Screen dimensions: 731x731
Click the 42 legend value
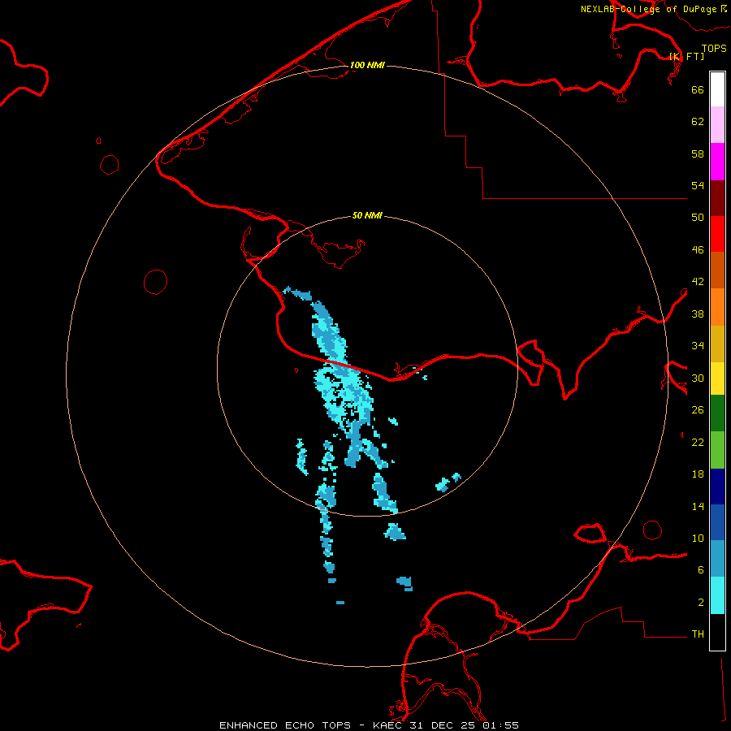(x=698, y=282)
